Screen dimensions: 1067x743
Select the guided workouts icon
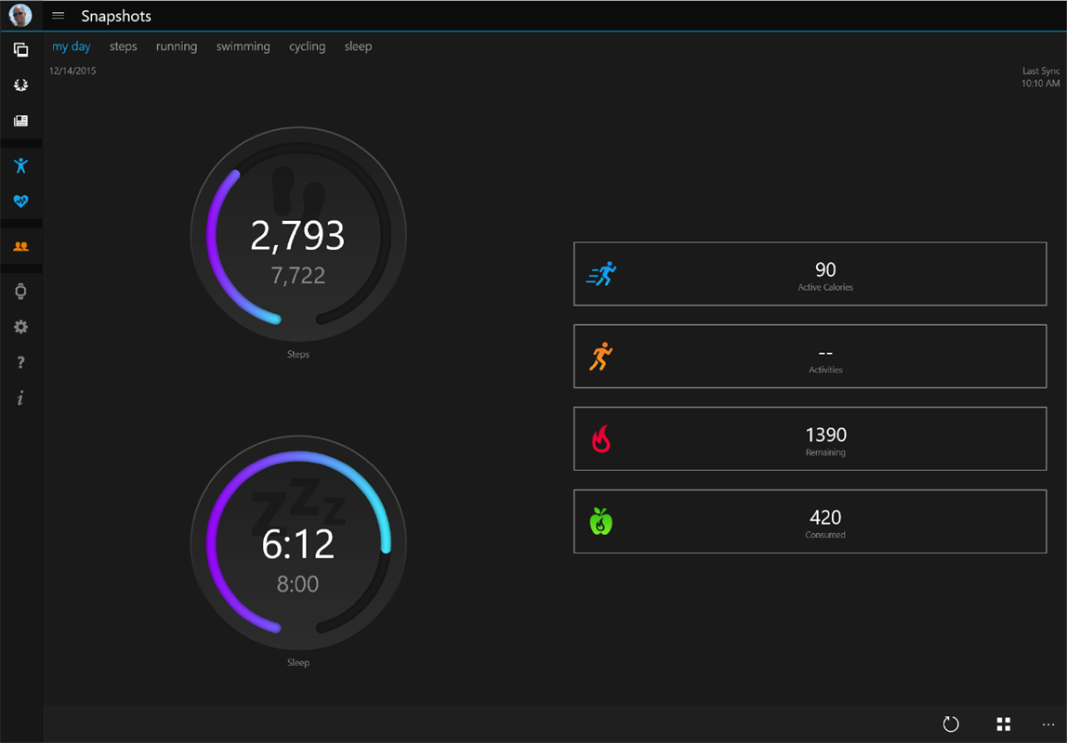coord(20,85)
